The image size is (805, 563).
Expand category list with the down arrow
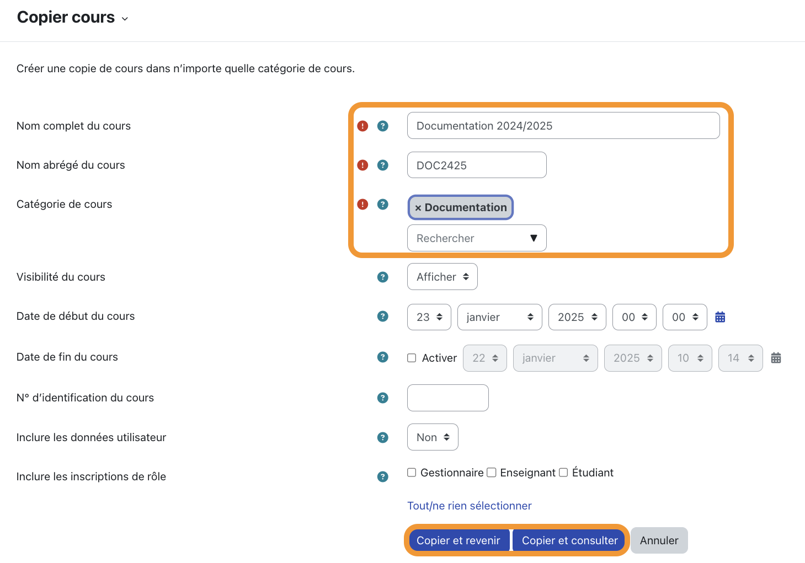[534, 238]
